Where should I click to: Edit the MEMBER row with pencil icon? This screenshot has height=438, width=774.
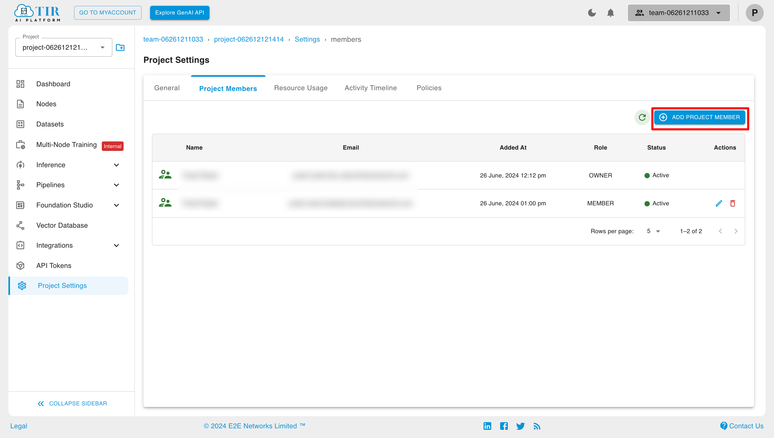(x=719, y=203)
